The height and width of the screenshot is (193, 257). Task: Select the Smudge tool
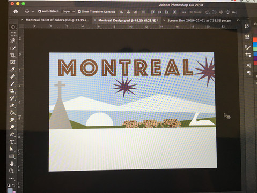coord(12,120)
